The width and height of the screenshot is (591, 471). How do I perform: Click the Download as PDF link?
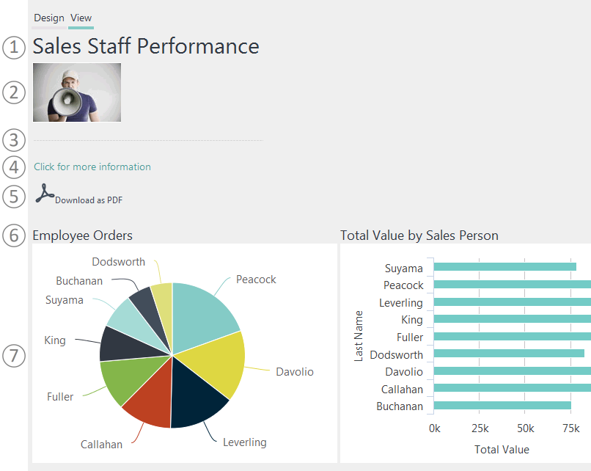89,200
